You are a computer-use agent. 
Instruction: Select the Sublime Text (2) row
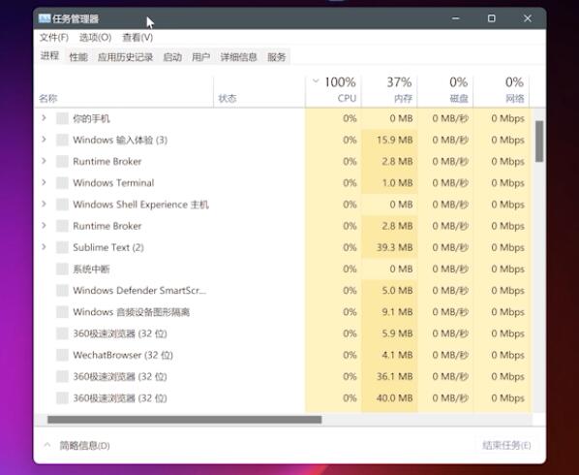click(x=283, y=247)
